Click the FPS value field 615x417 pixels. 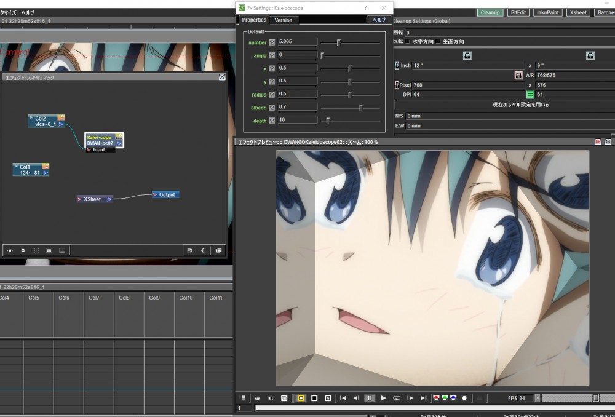point(526,398)
